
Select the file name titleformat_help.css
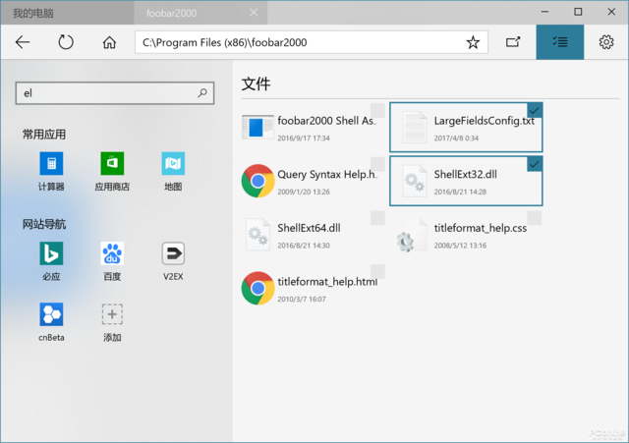pyautogui.click(x=481, y=228)
